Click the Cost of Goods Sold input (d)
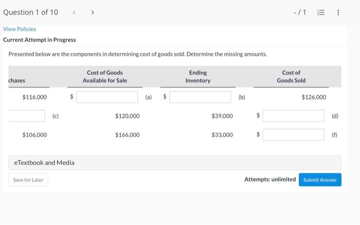Viewport: 360px width, 225px height. coord(293,116)
